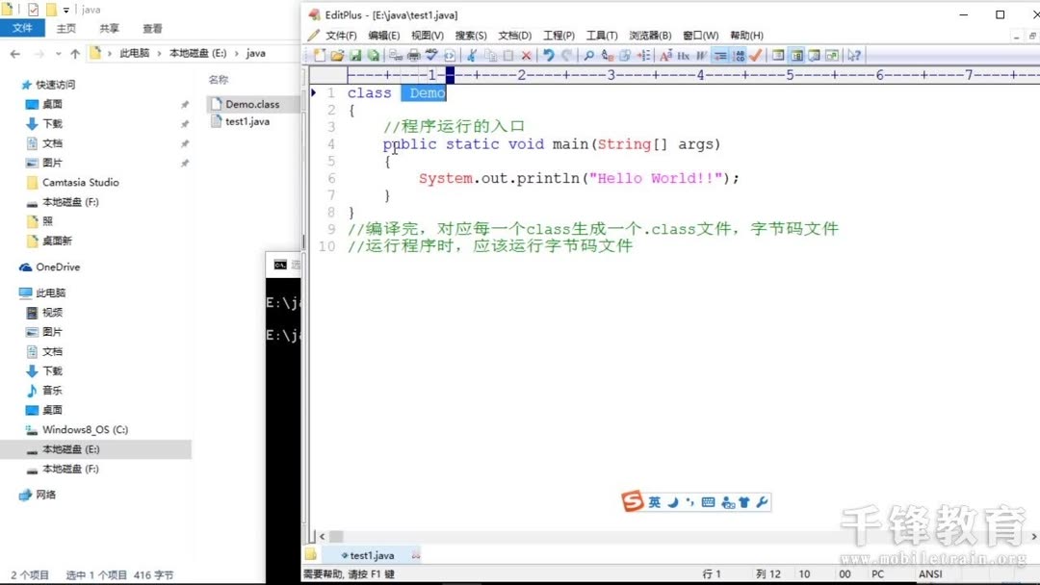Switch Sogou input to English mode
This screenshot has height=585, width=1040.
[x=656, y=501]
